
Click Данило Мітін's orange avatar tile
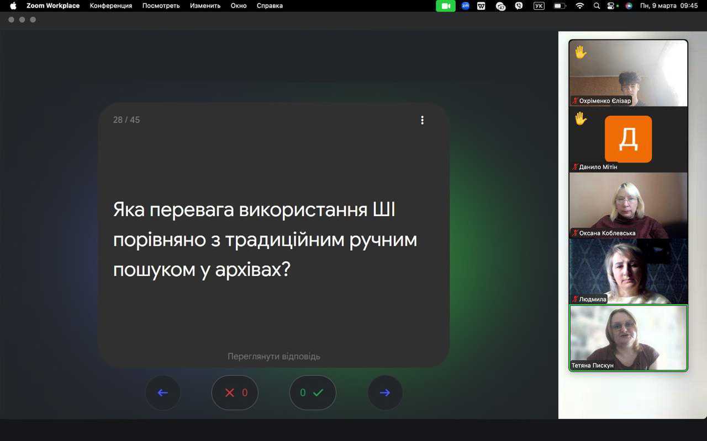click(x=628, y=139)
